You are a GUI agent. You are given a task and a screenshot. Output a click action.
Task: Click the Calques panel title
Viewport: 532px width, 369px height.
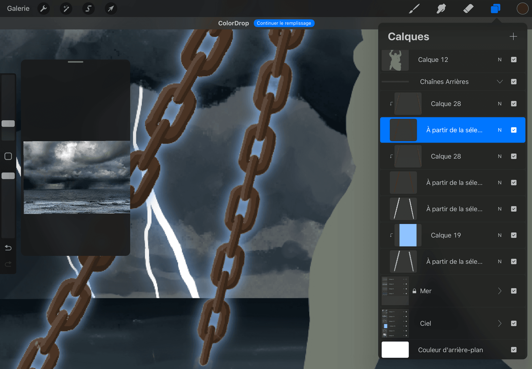(408, 37)
